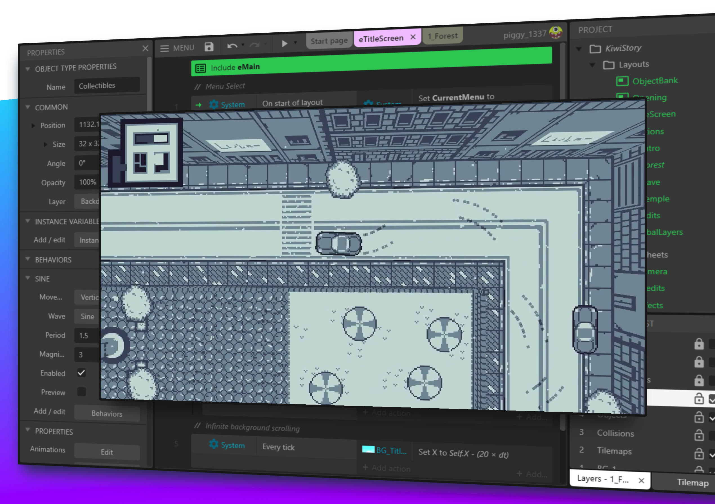Click the lock icon on Collisions layer
715x504 pixels.
(x=699, y=435)
